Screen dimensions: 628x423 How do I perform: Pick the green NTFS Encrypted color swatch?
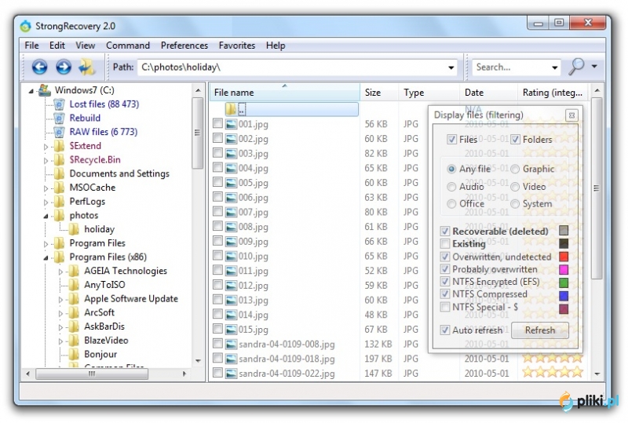pos(564,283)
